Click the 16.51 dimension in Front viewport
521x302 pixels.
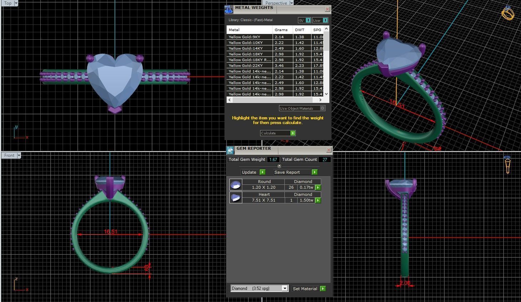click(111, 232)
